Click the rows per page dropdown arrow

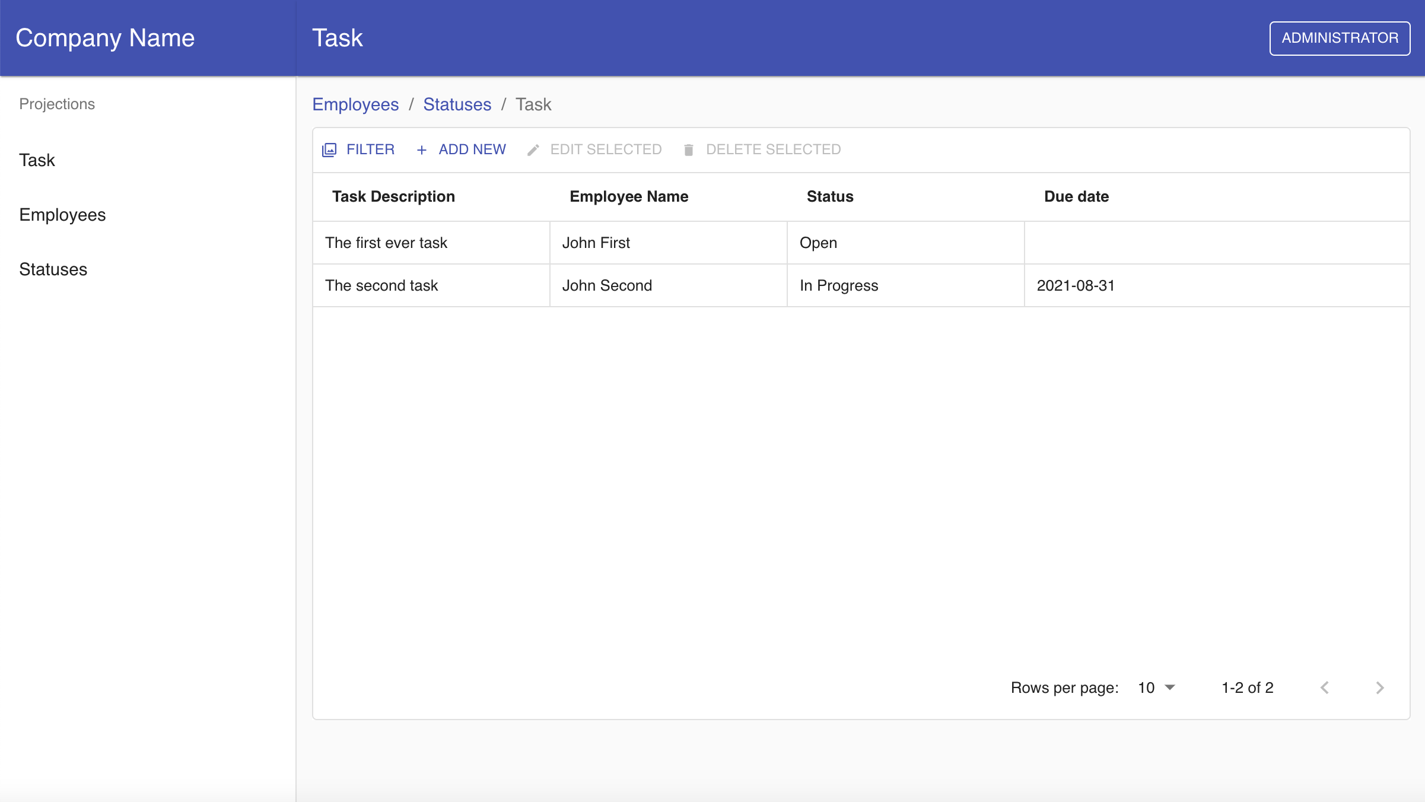click(1169, 688)
